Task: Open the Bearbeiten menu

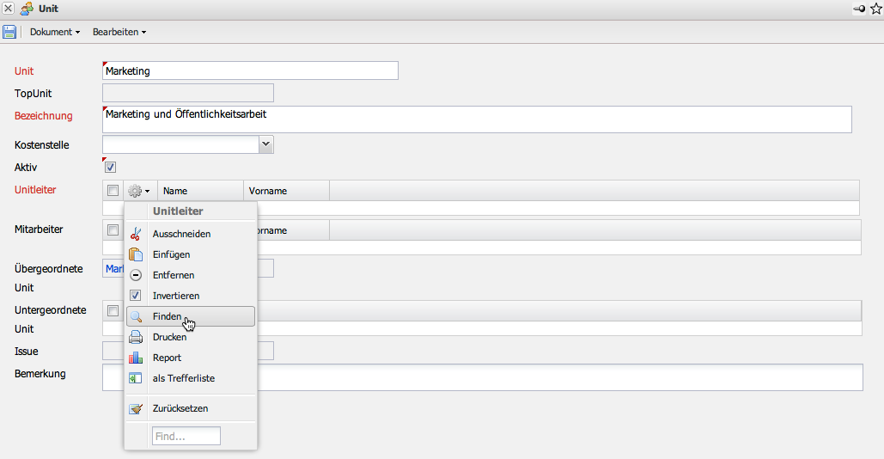Action: pos(119,32)
